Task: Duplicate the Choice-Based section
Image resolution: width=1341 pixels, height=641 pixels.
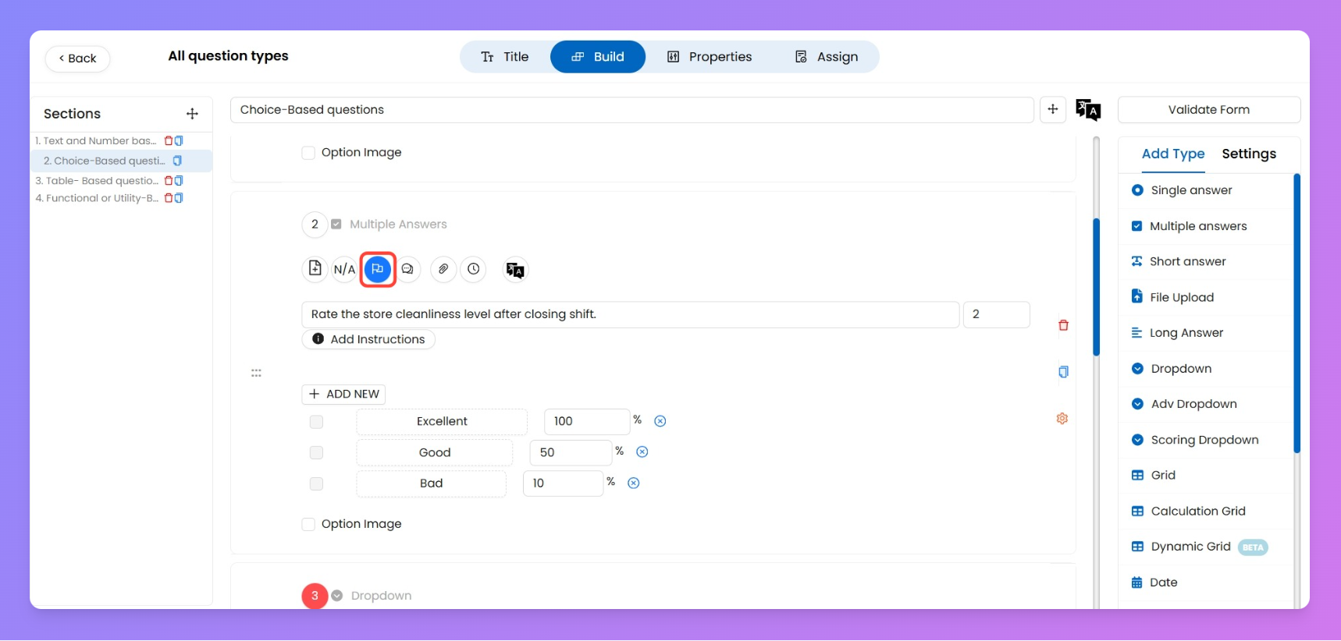Action: [x=177, y=161]
